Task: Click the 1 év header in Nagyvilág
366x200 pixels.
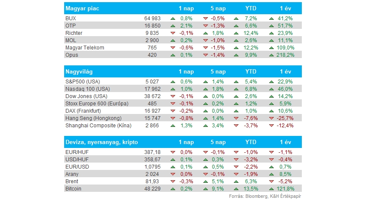Action: (285, 71)
